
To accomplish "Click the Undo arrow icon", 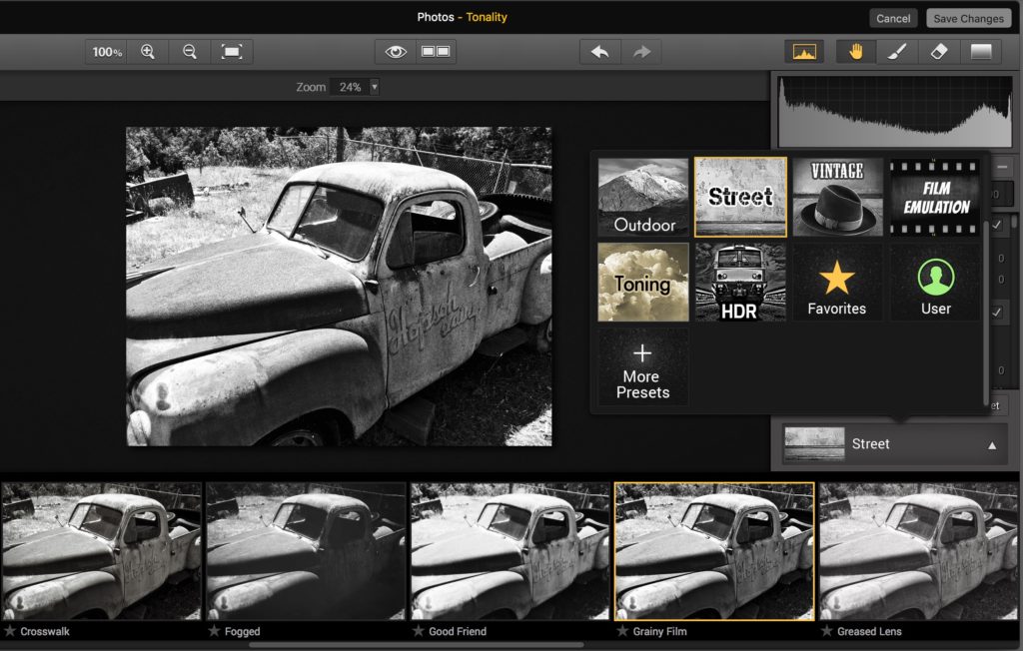I will 599,51.
